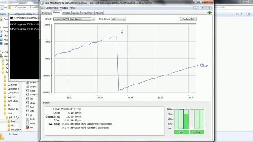The height and width of the screenshot is (142, 253).
Task: Select jhat executable icon in Explorer
Action: point(27,107)
